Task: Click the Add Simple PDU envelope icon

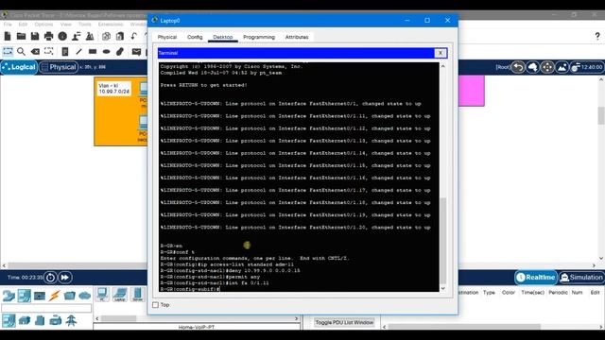Action: click(136, 51)
